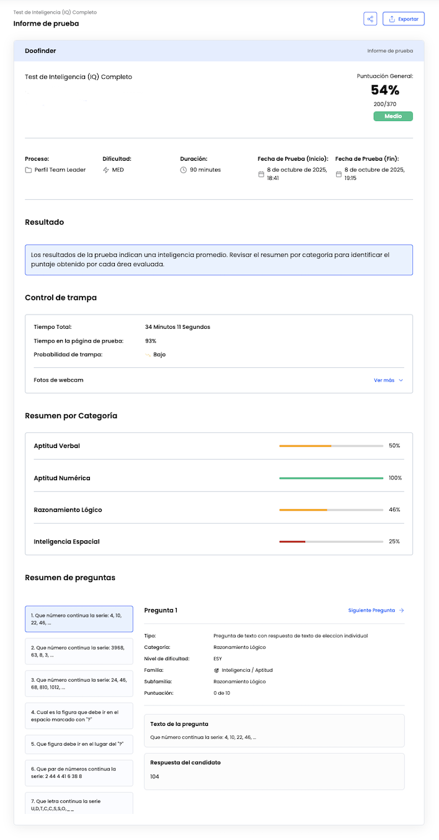Select question 7 letter series U,D,T,C
Screen dimensions: 439x840
(x=79, y=805)
